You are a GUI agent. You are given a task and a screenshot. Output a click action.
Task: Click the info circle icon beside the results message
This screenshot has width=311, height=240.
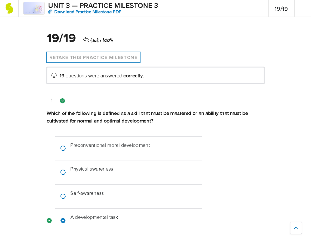point(54,75)
